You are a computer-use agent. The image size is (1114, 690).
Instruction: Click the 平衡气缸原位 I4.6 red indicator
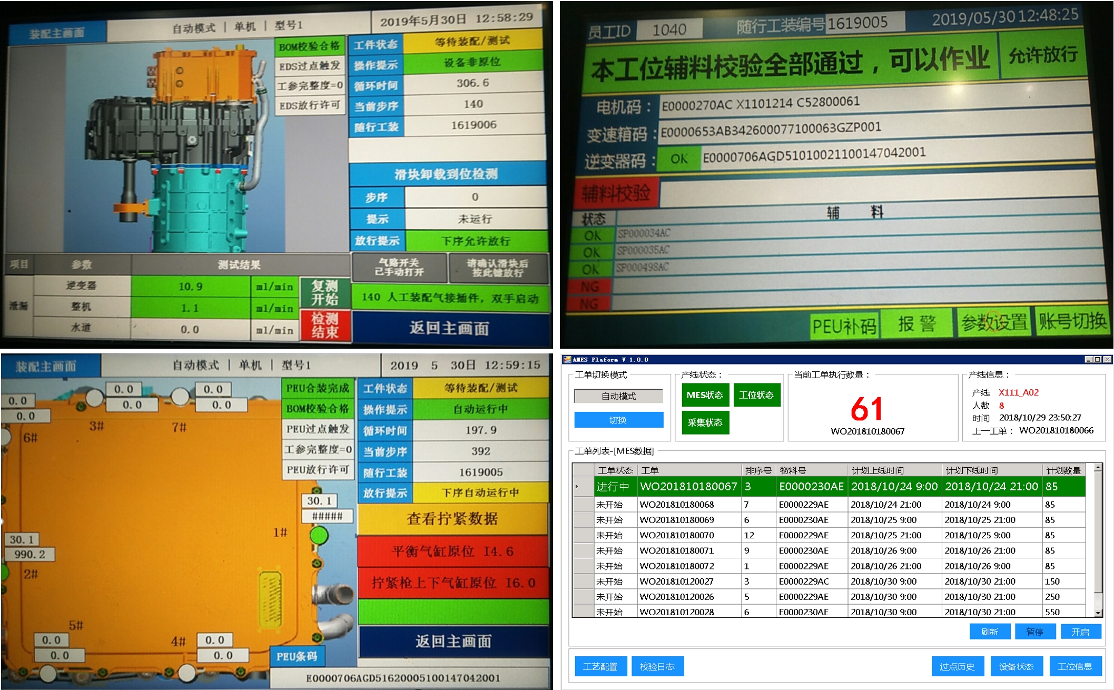coord(452,551)
